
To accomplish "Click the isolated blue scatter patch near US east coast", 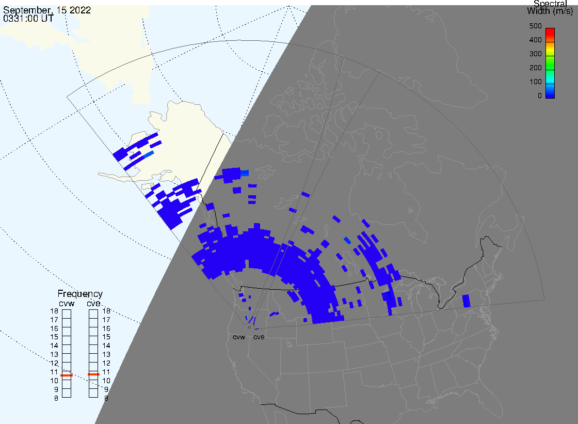I will [x=467, y=301].
